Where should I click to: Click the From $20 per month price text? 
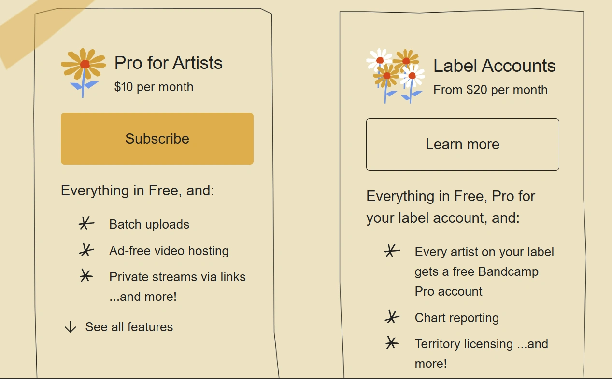tap(490, 90)
